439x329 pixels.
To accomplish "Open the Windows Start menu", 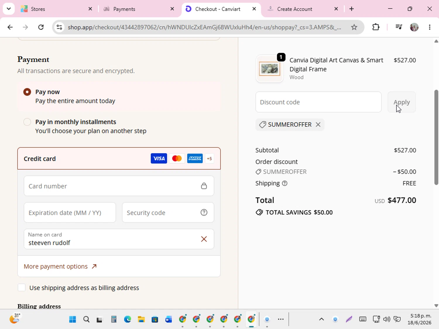I will pyautogui.click(x=73, y=319).
